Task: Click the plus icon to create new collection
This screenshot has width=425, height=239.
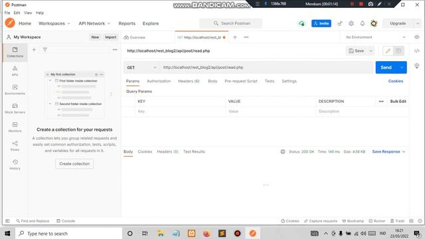Action: [34, 50]
